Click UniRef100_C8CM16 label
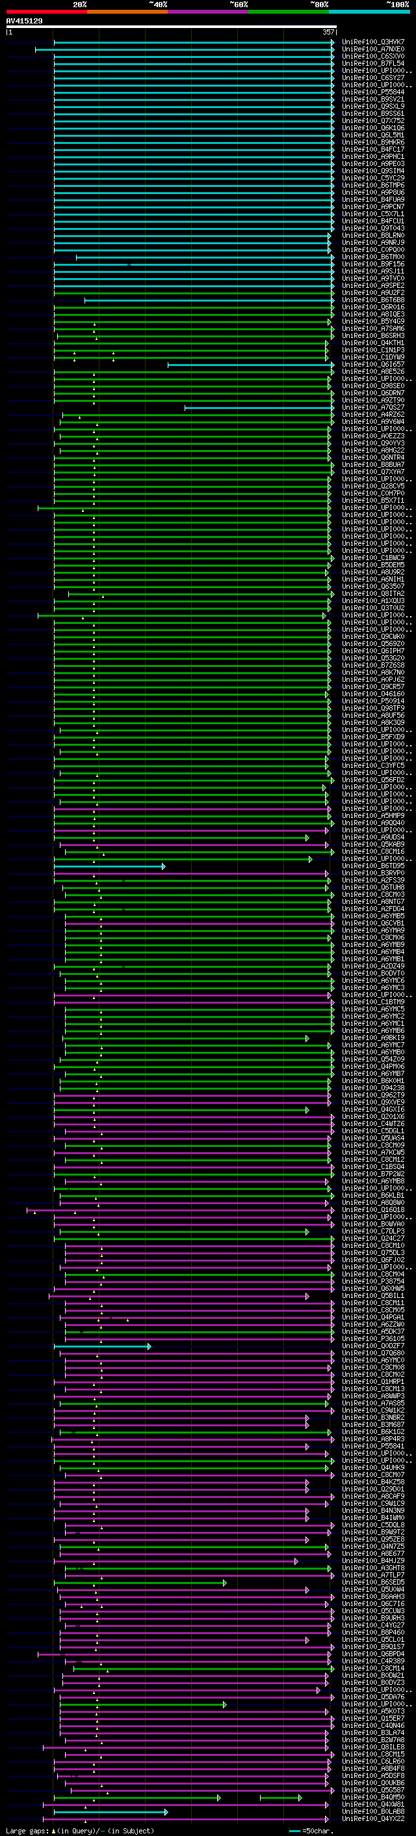Image resolution: width=416 pixels, height=1836 pixels. tap(373, 852)
